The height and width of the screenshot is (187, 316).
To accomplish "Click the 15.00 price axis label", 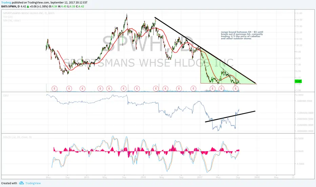I will 299,13.
